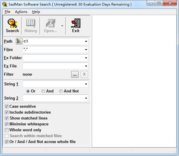Toggle the Minimise whitespace checkbox
The image size is (179, 156).
pyautogui.click(x=7, y=124)
